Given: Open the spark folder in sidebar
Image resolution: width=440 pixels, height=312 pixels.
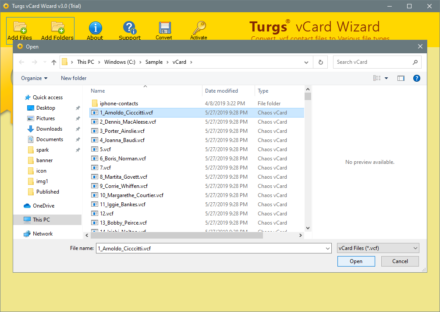Looking at the screenshot, I should click(43, 150).
